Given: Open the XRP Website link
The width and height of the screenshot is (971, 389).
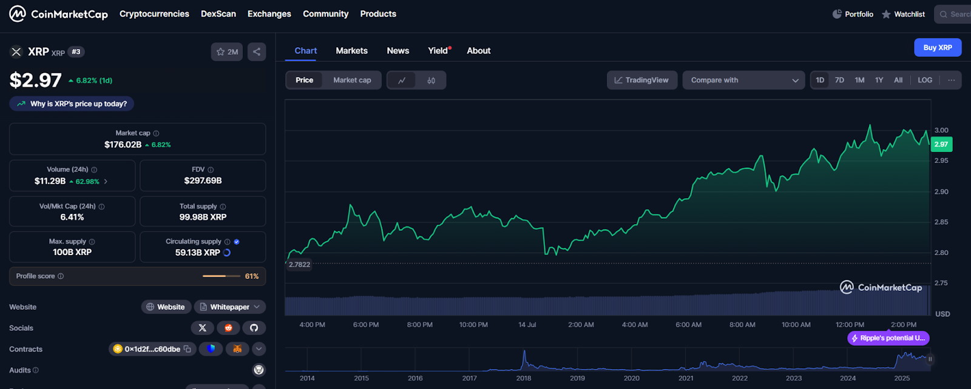Looking at the screenshot, I should click(166, 307).
